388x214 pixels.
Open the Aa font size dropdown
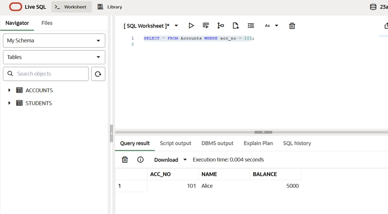coord(271,26)
